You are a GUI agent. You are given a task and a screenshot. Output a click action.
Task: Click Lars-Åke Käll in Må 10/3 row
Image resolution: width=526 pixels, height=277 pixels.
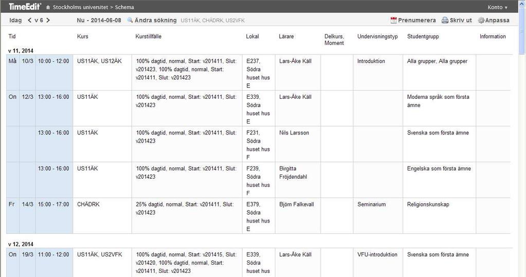coord(295,61)
